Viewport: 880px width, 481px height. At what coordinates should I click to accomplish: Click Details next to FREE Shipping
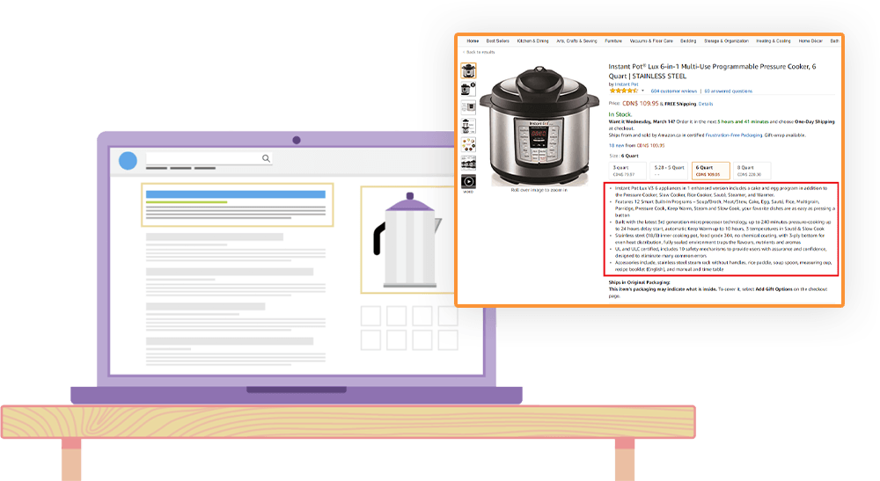tap(706, 104)
